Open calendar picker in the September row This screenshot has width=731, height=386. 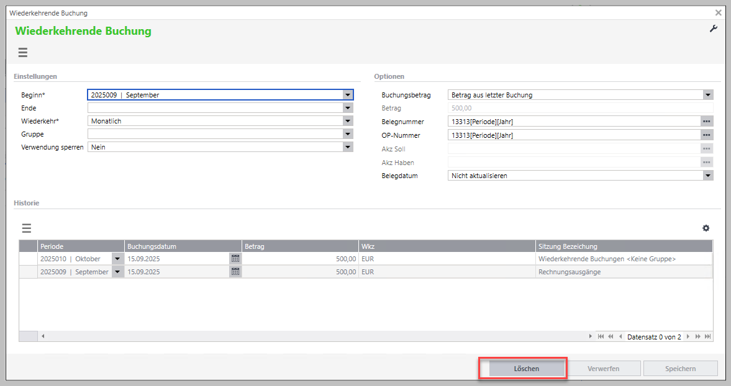click(235, 272)
